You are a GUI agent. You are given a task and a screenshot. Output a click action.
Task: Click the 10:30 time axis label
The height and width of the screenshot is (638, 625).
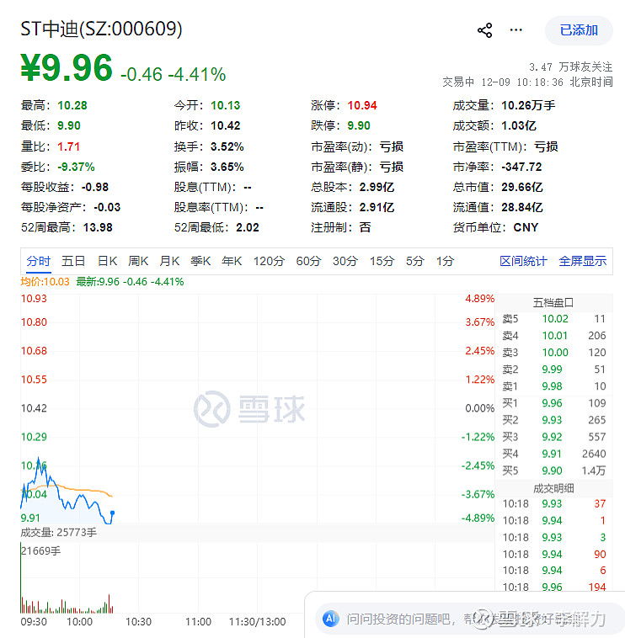(138, 622)
